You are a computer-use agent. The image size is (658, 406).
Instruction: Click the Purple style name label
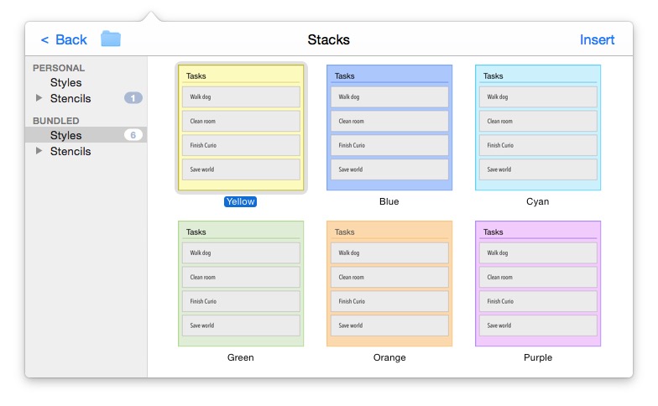click(538, 357)
